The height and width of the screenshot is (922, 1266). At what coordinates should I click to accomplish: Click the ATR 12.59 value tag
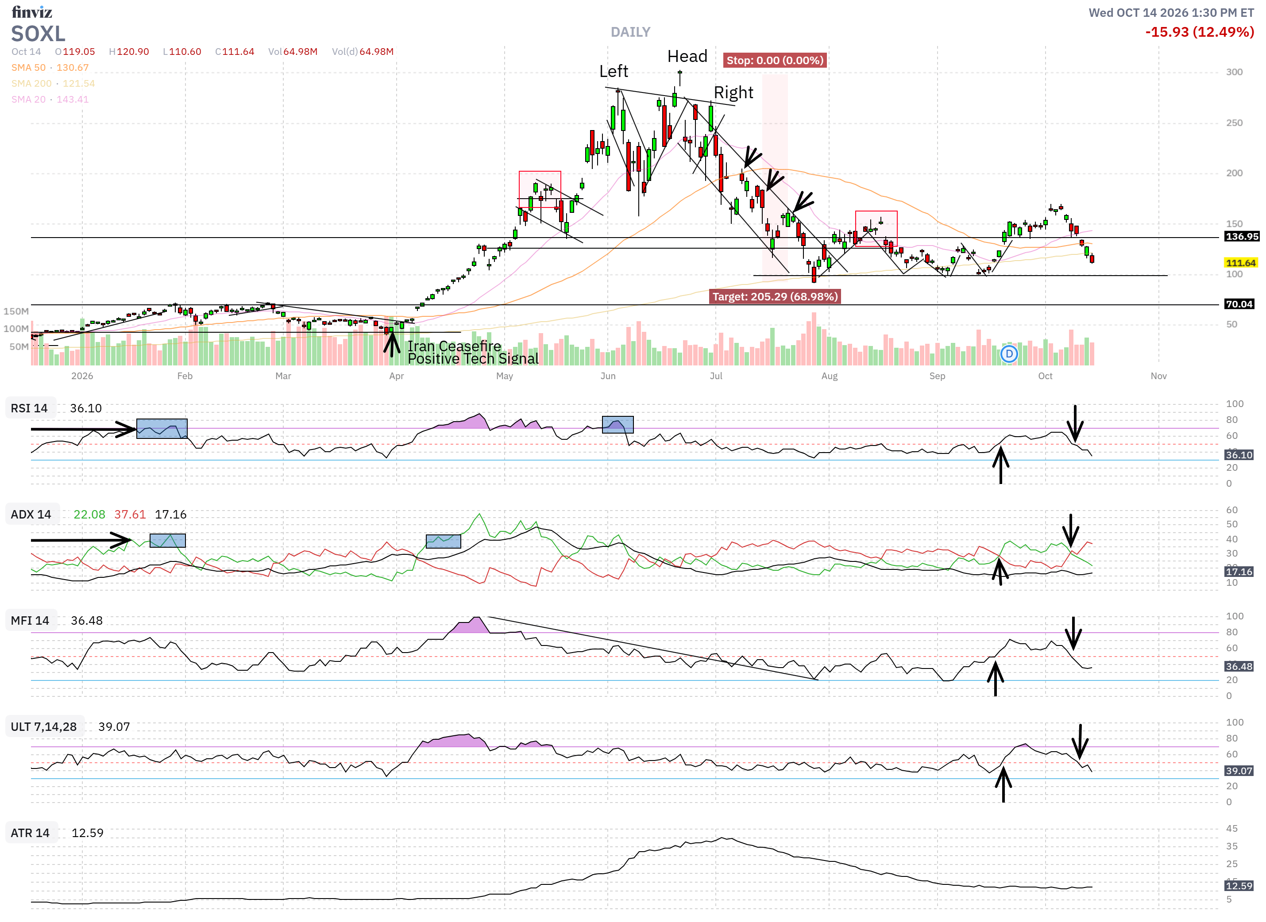click(x=1239, y=886)
